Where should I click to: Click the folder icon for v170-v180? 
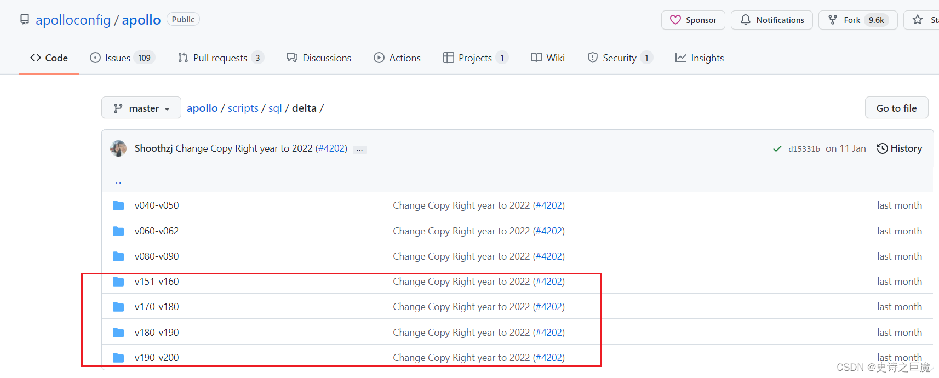point(118,307)
